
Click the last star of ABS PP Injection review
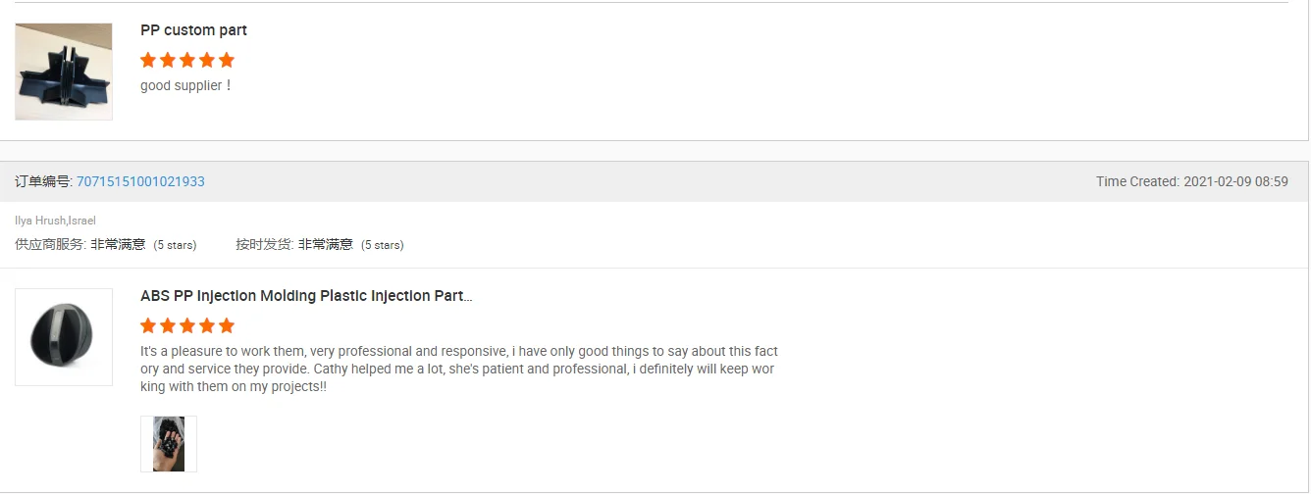pos(227,325)
